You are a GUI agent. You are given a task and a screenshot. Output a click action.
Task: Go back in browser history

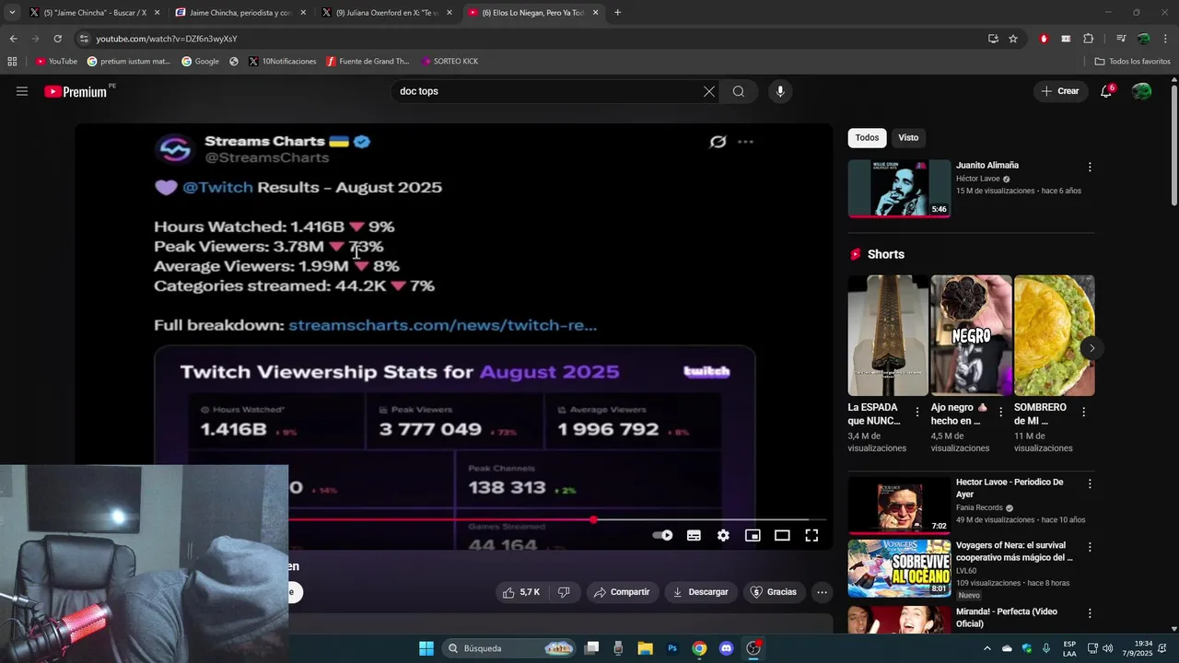click(13, 39)
